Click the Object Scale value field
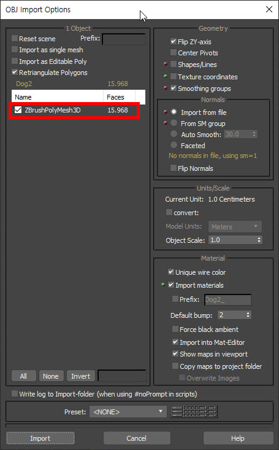The height and width of the screenshot is (450, 279). tap(232, 240)
